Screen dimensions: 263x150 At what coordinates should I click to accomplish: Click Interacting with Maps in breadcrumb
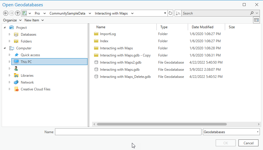coord(111,13)
